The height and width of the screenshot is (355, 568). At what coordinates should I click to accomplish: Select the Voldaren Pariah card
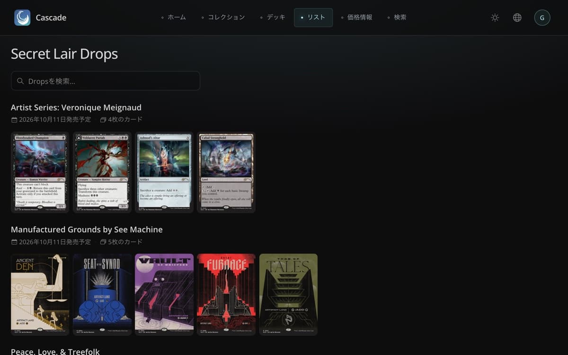(102, 173)
